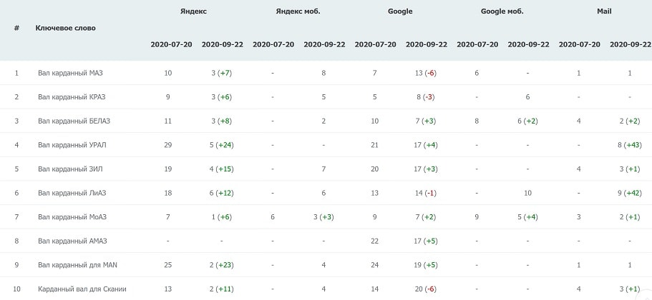Select the Google моб. column header
Image resolution: width=652 pixels, height=300 pixels.
pos(502,11)
